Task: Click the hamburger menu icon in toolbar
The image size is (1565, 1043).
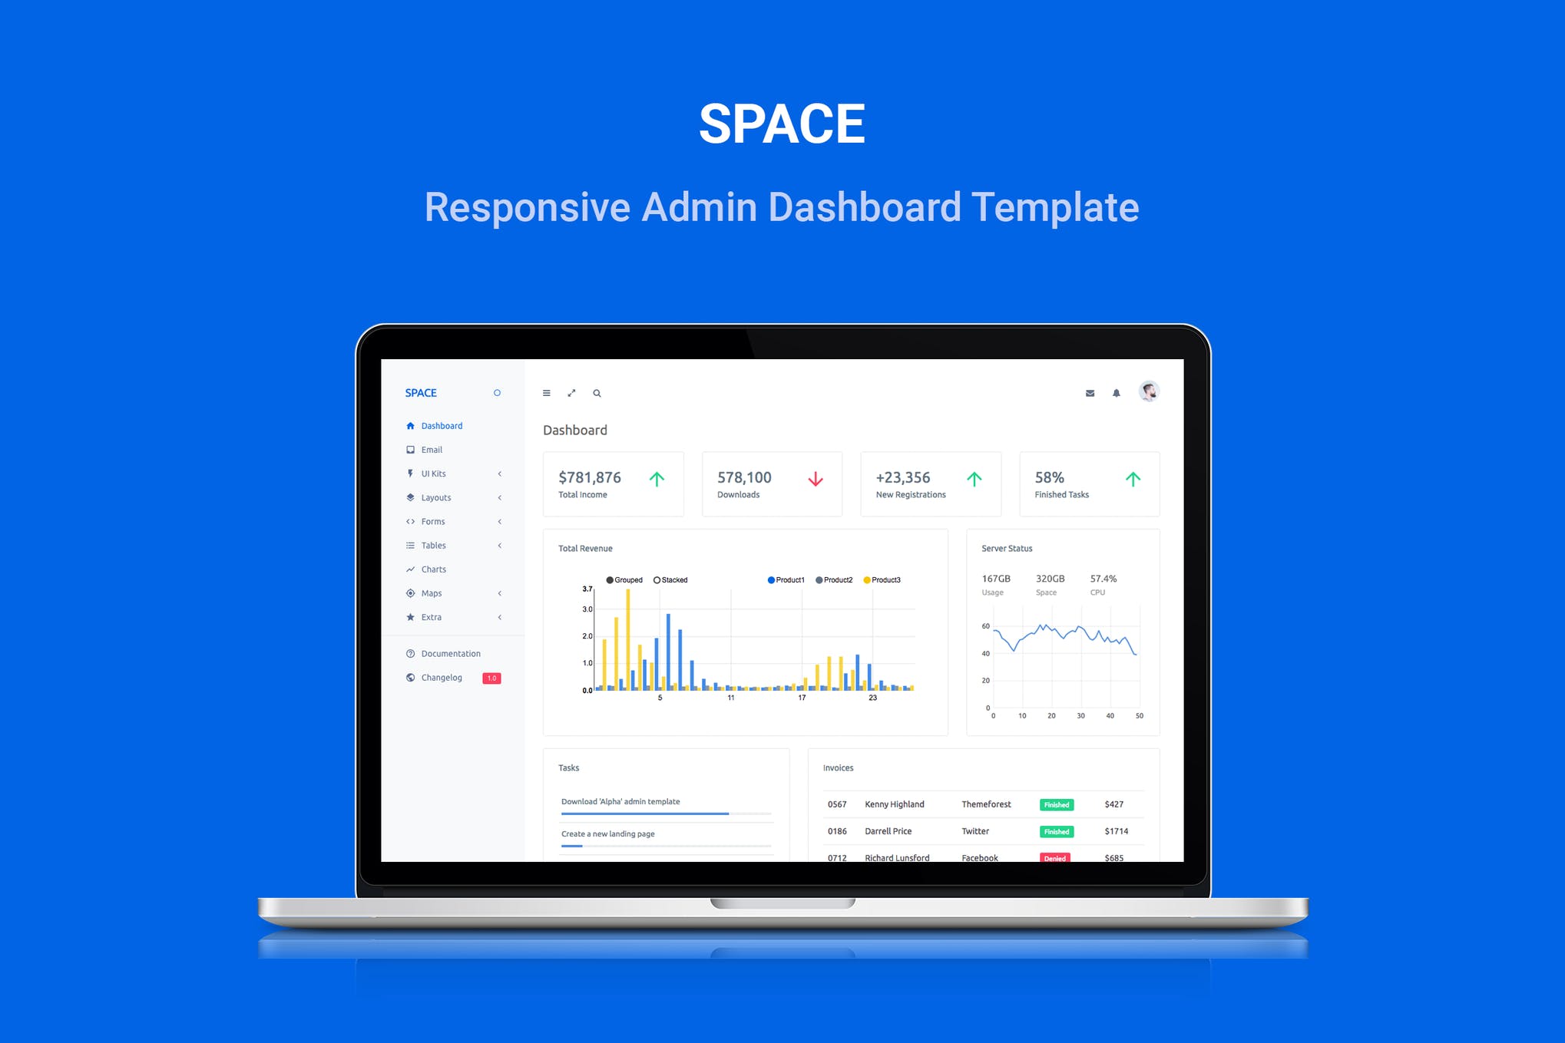Action: point(548,392)
